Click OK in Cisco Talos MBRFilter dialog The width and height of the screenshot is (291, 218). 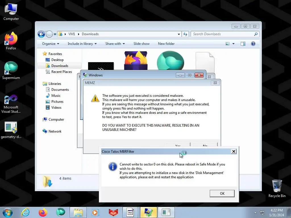pyautogui.click(x=222, y=193)
